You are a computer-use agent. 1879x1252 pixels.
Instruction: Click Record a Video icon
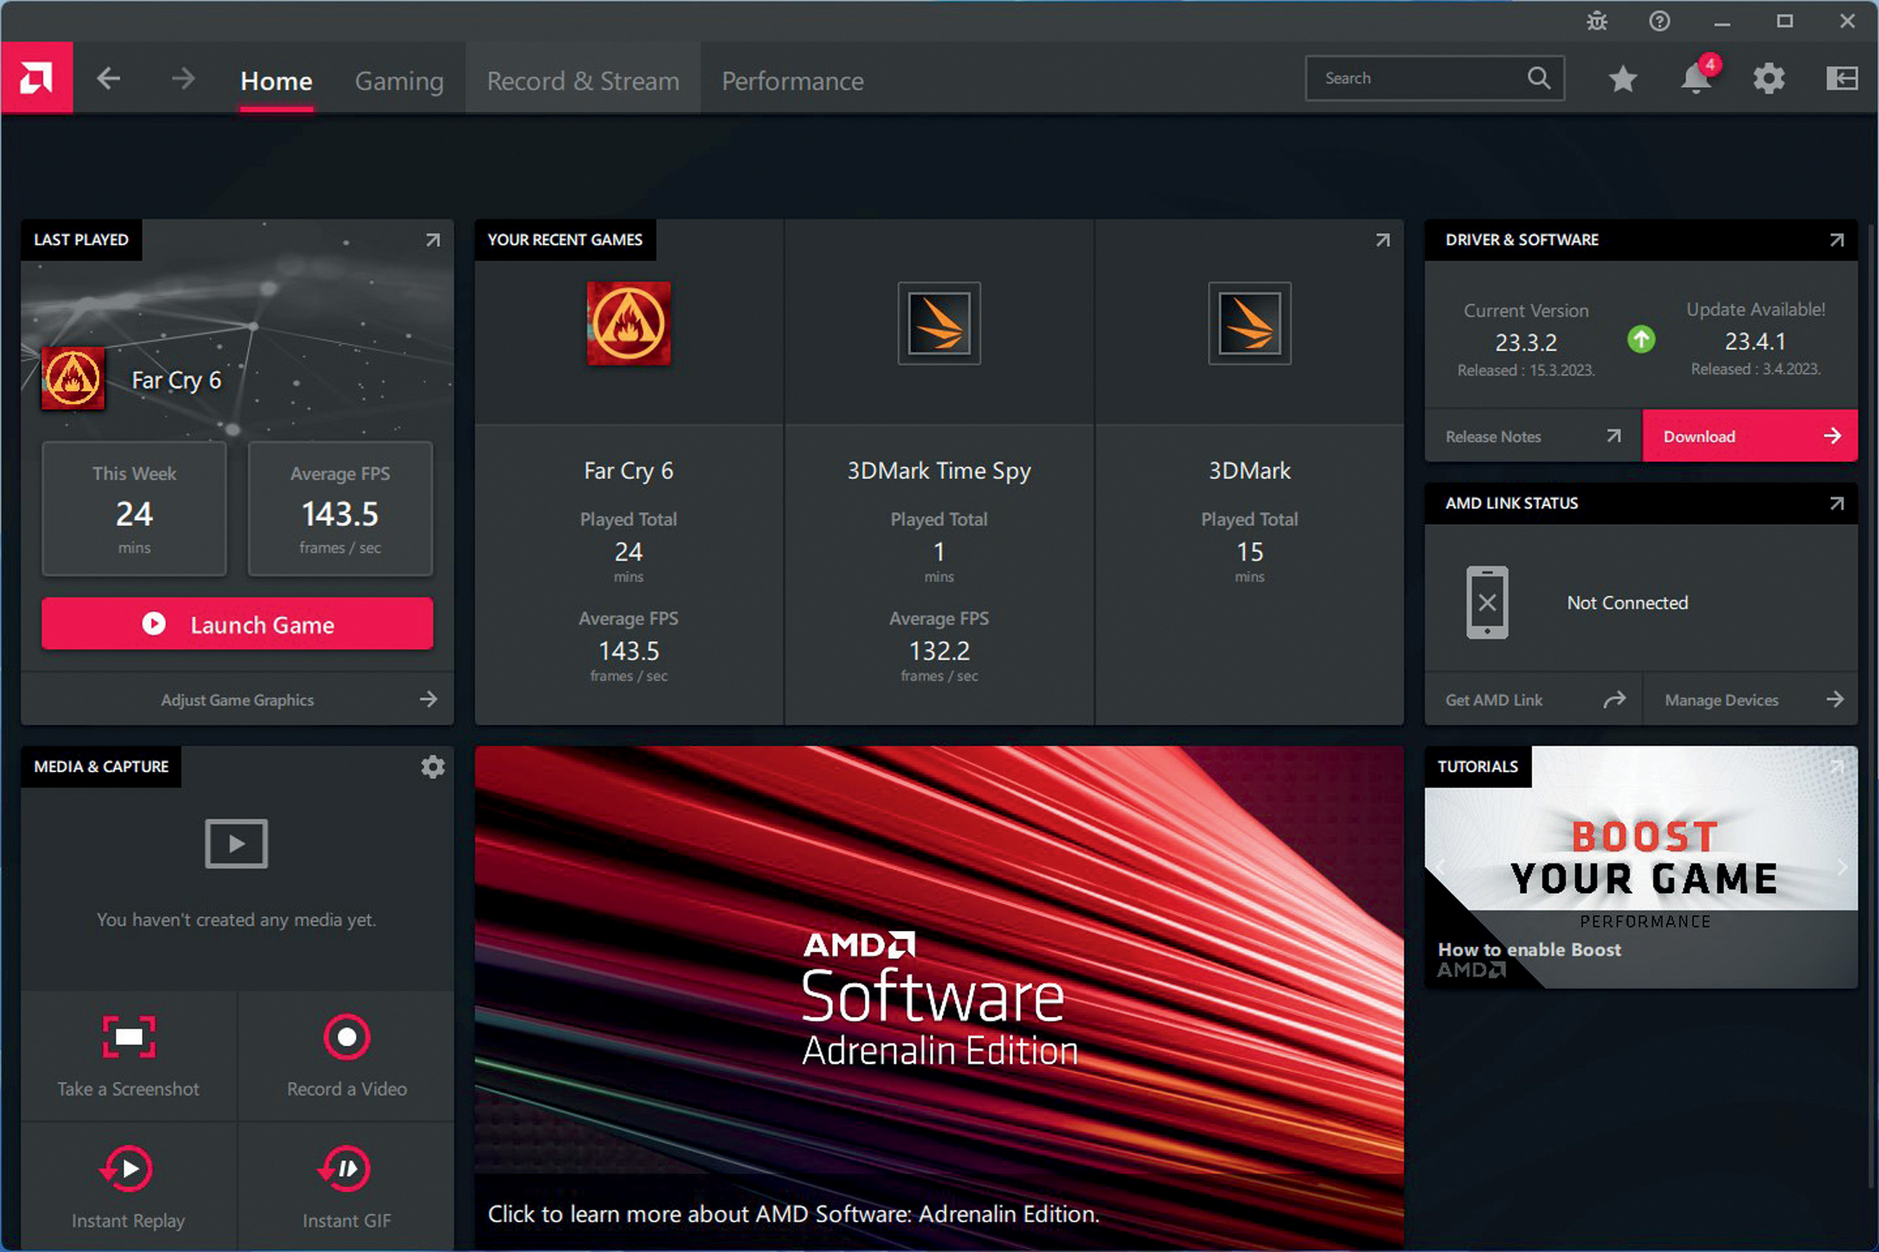347,1036
